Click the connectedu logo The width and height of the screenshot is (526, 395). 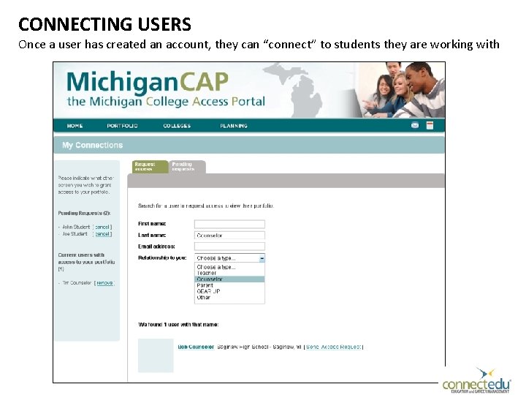click(476, 381)
